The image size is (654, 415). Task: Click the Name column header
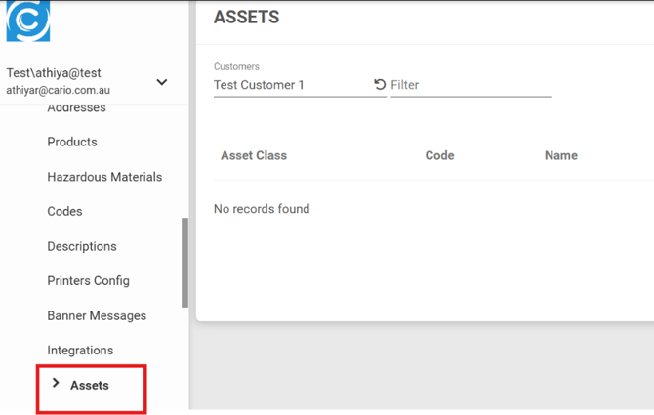coord(560,155)
